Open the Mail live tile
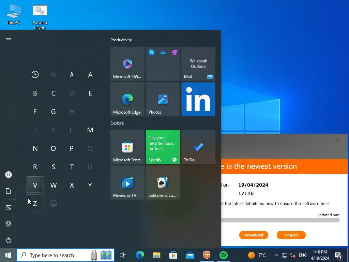The width and height of the screenshot is (349, 262). (198, 64)
